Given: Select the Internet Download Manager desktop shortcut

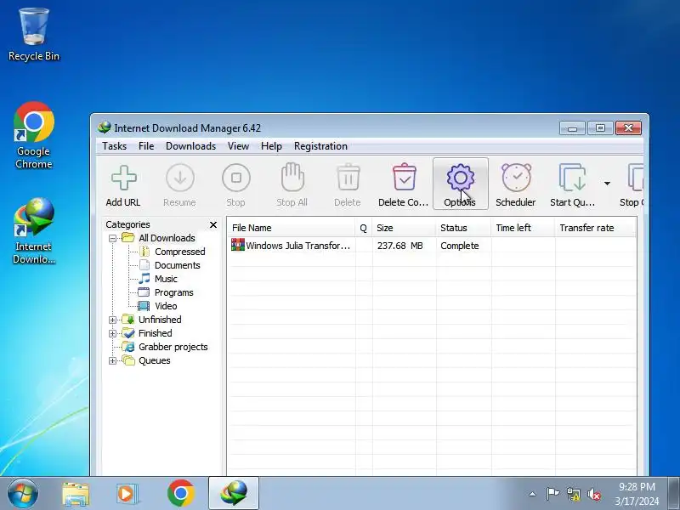Looking at the screenshot, I should click(34, 231).
